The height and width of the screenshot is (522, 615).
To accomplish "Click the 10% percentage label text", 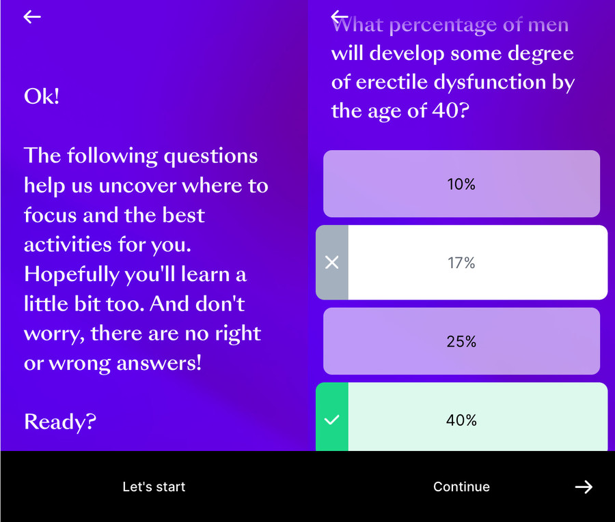I will 461,184.
